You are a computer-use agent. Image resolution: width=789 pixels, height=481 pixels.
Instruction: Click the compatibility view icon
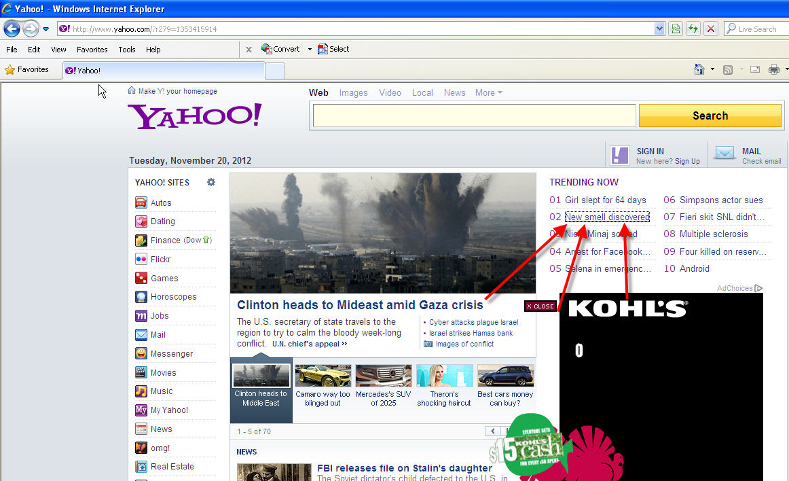[x=676, y=29]
